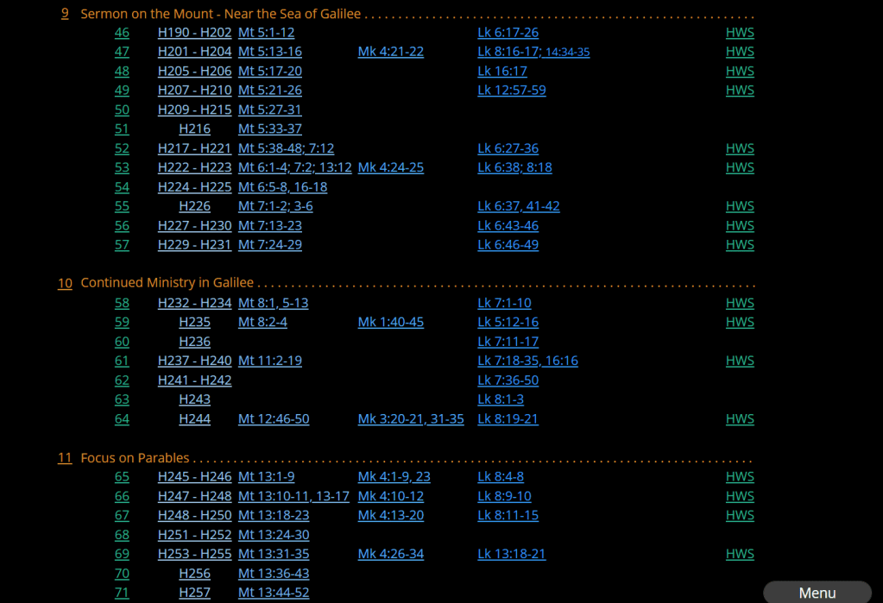Open Mt 13:10-11, 13-17 reference
The image size is (883, 603).
click(293, 496)
